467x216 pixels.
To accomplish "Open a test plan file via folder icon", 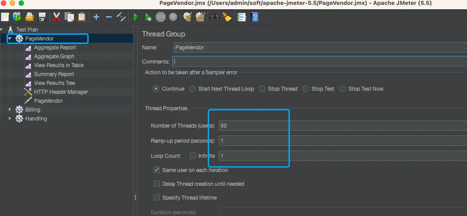I will pos(29,17).
